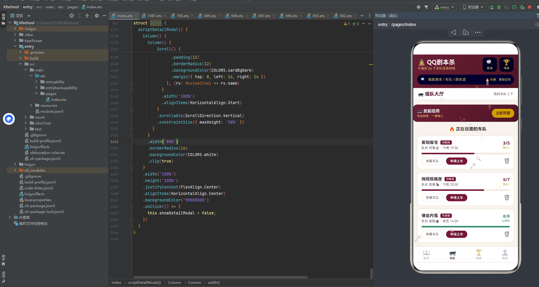Click scriptDetailModal() in bottom breadcrumb
The width and height of the screenshot is (539, 287).
[x=144, y=283]
